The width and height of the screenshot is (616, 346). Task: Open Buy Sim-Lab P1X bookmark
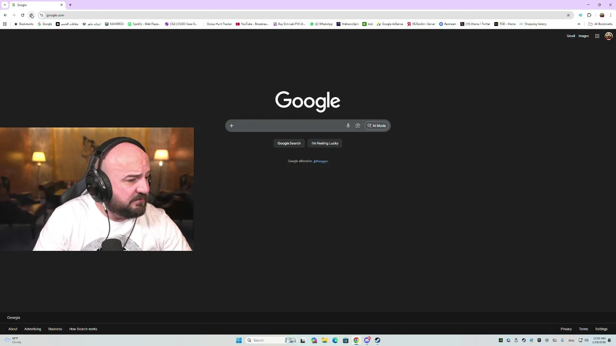289,24
